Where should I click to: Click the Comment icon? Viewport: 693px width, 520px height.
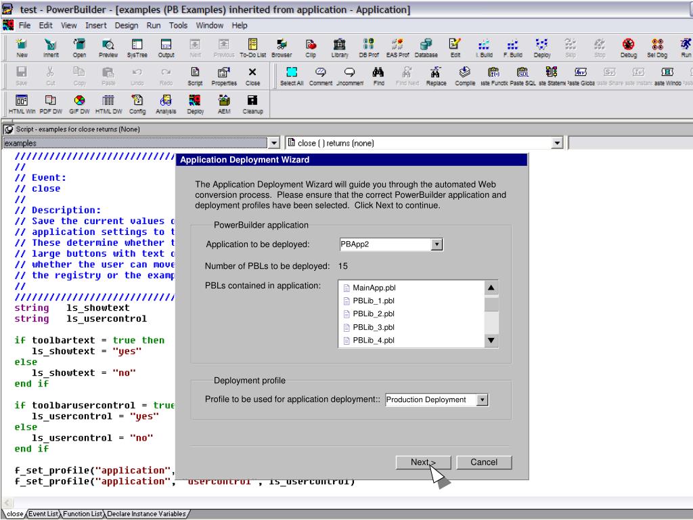(x=320, y=76)
